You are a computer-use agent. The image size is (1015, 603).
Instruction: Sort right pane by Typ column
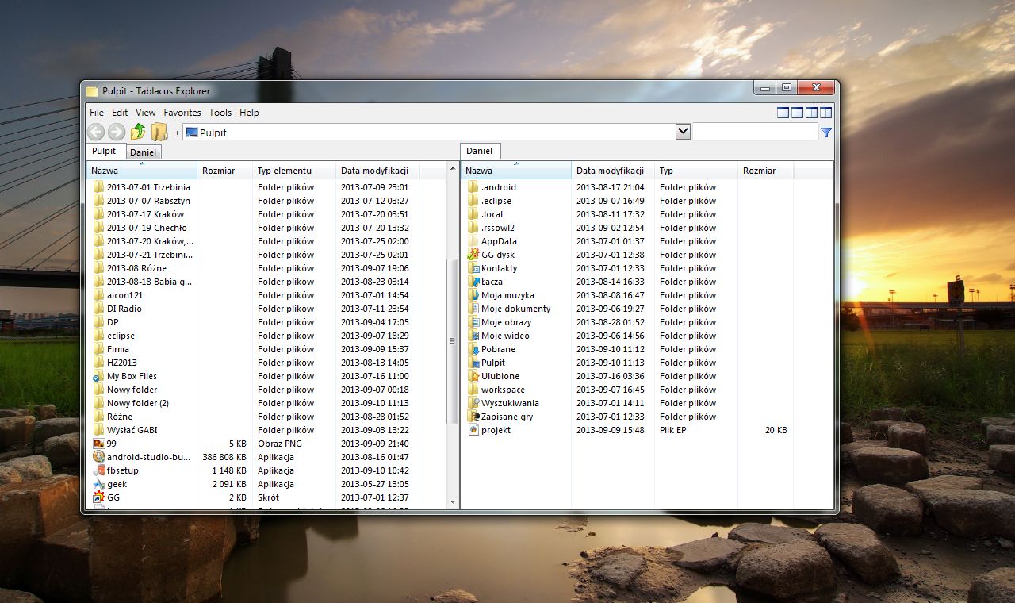[696, 171]
